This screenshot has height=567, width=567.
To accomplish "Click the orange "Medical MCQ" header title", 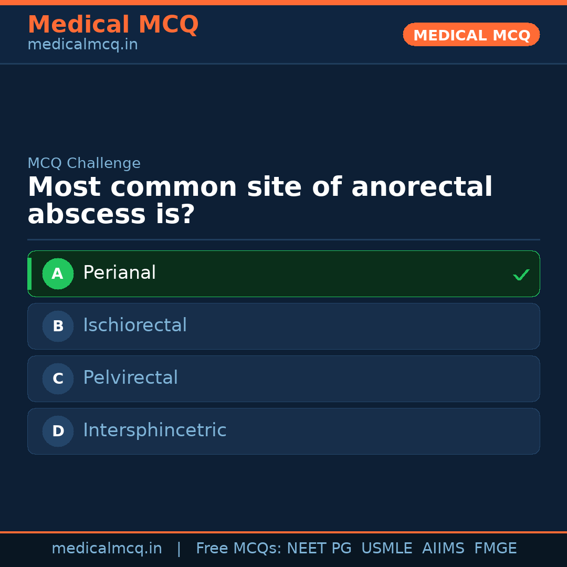I will pos(113,25).
